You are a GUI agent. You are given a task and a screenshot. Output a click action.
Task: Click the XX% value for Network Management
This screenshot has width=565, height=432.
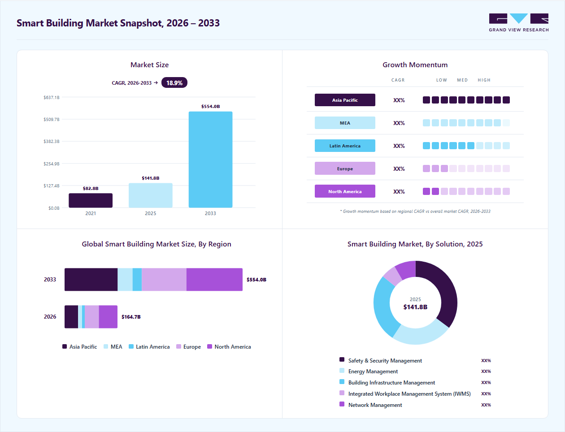tap(486, 405)
